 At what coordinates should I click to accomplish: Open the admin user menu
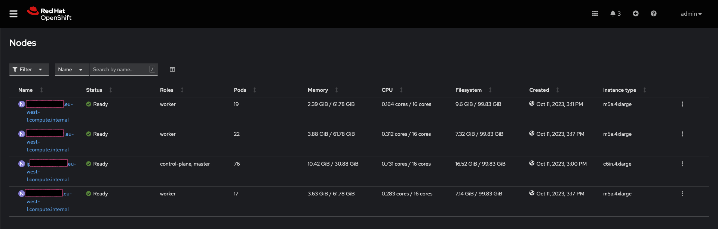(691, 14)
